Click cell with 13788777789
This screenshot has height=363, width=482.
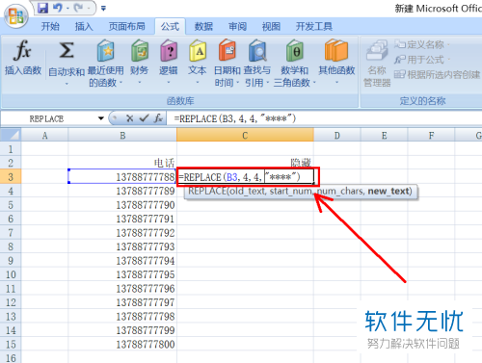tap(122, 191)
